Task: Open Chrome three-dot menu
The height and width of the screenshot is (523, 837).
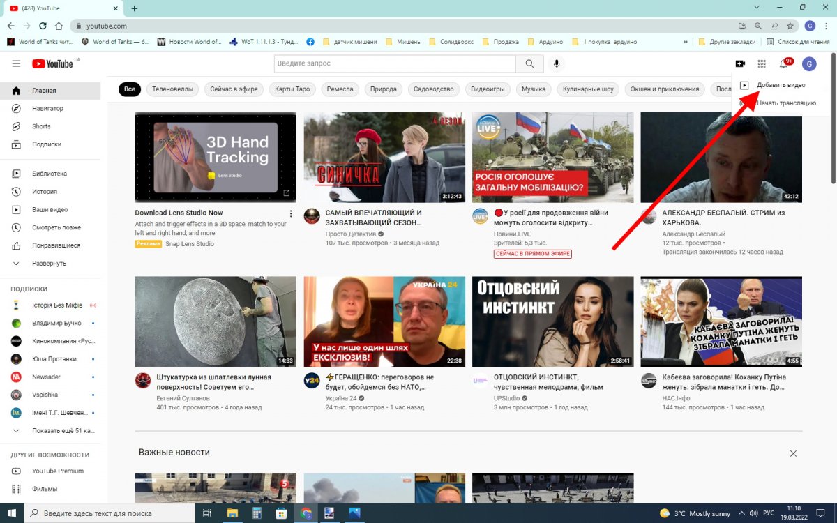Action: pyautogui.click(x=825, y=26)
